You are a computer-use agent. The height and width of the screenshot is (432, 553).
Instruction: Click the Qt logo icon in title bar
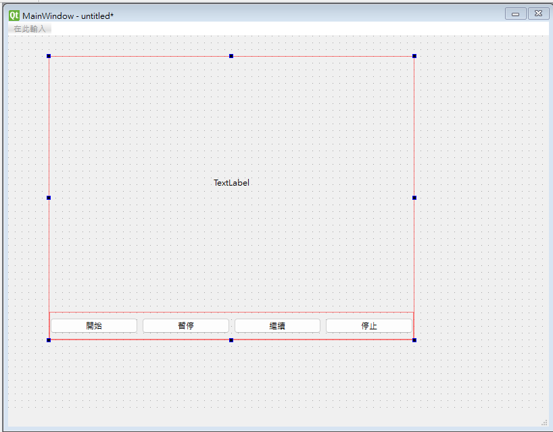pos(14,16)
